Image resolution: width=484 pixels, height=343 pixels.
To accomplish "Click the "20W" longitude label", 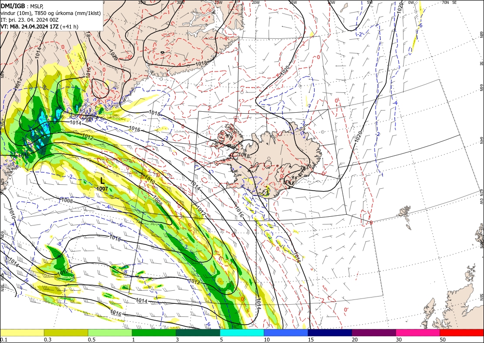I will 256,2.
